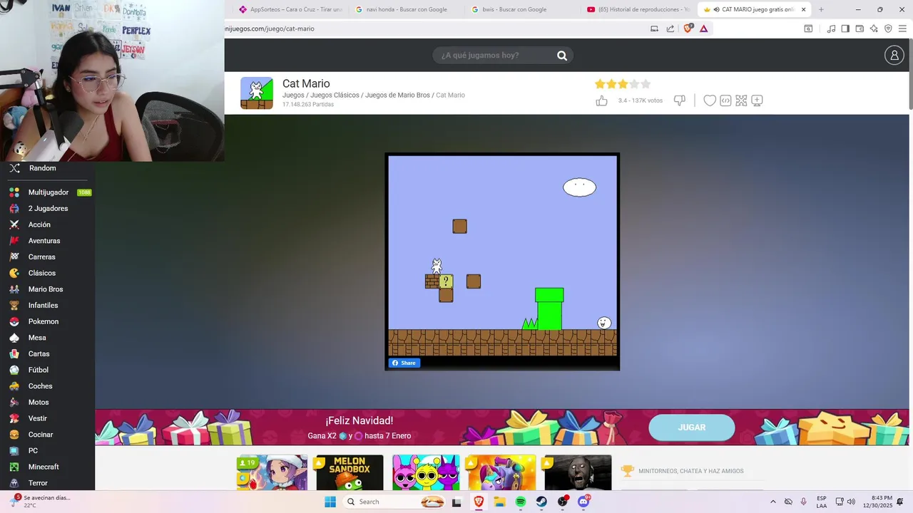Switch to bwis Google search tab
The height and width of the screenshot is (513, 913).
pos(522,9)
